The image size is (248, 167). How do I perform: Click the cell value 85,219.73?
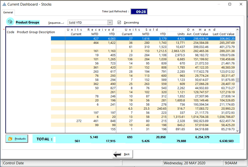pyautogui.click(x=228, y=129)
